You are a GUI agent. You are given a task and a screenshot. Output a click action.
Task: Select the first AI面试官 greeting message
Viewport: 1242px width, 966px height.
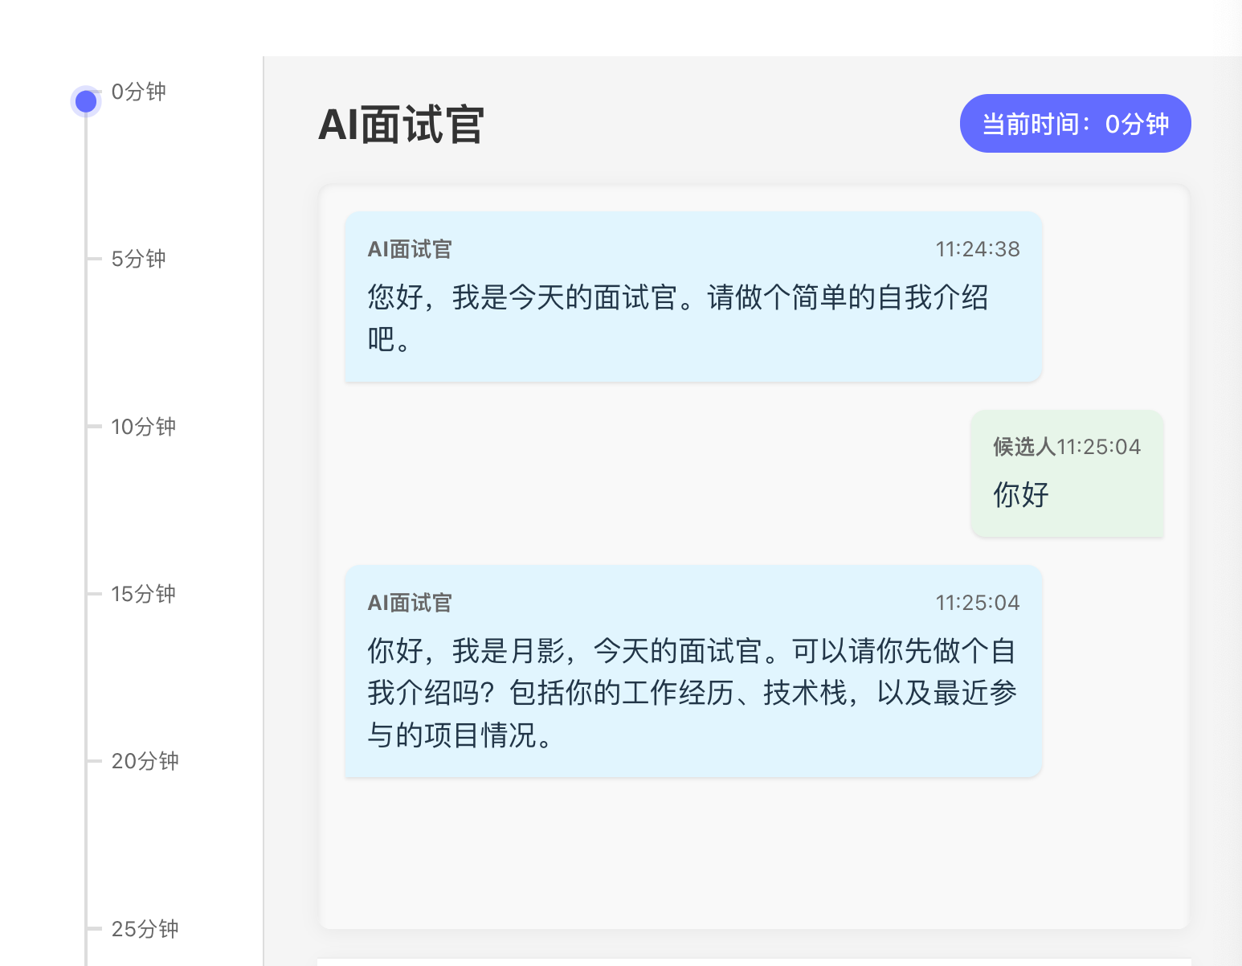[x=692, y=297]
